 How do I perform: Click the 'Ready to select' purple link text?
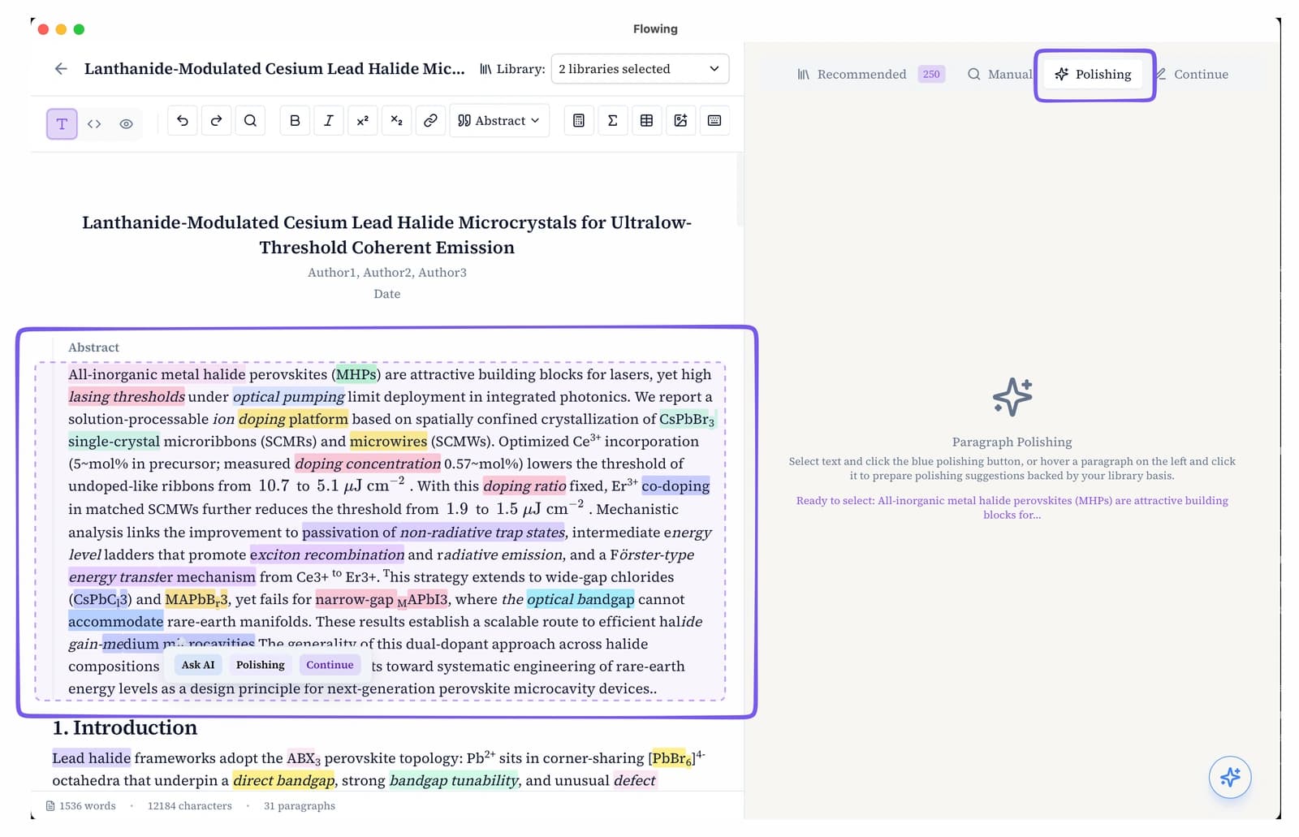point(1012,507)
